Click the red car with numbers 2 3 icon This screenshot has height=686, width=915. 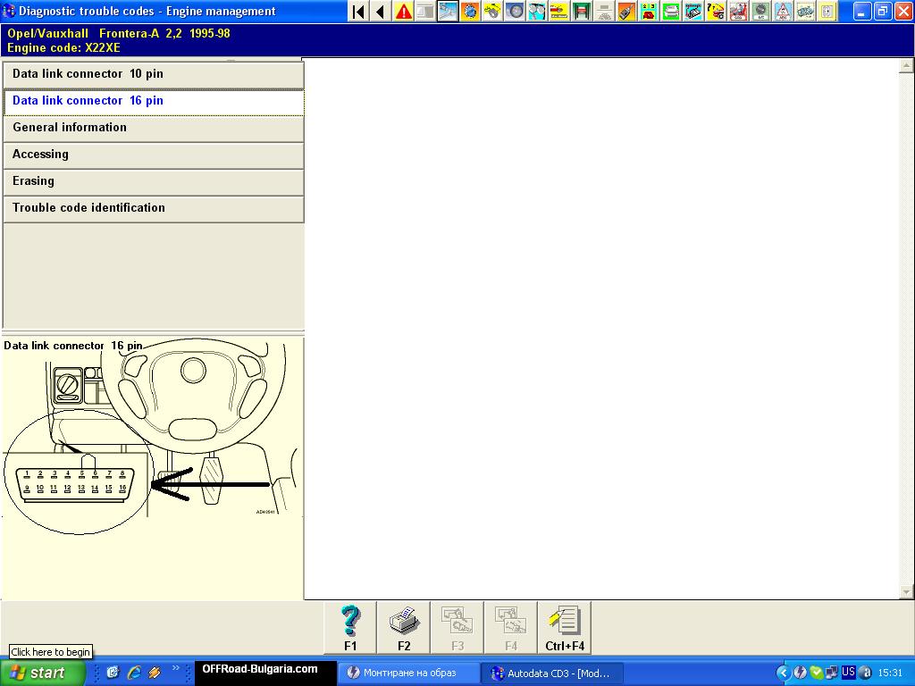[x=649, y=11]
